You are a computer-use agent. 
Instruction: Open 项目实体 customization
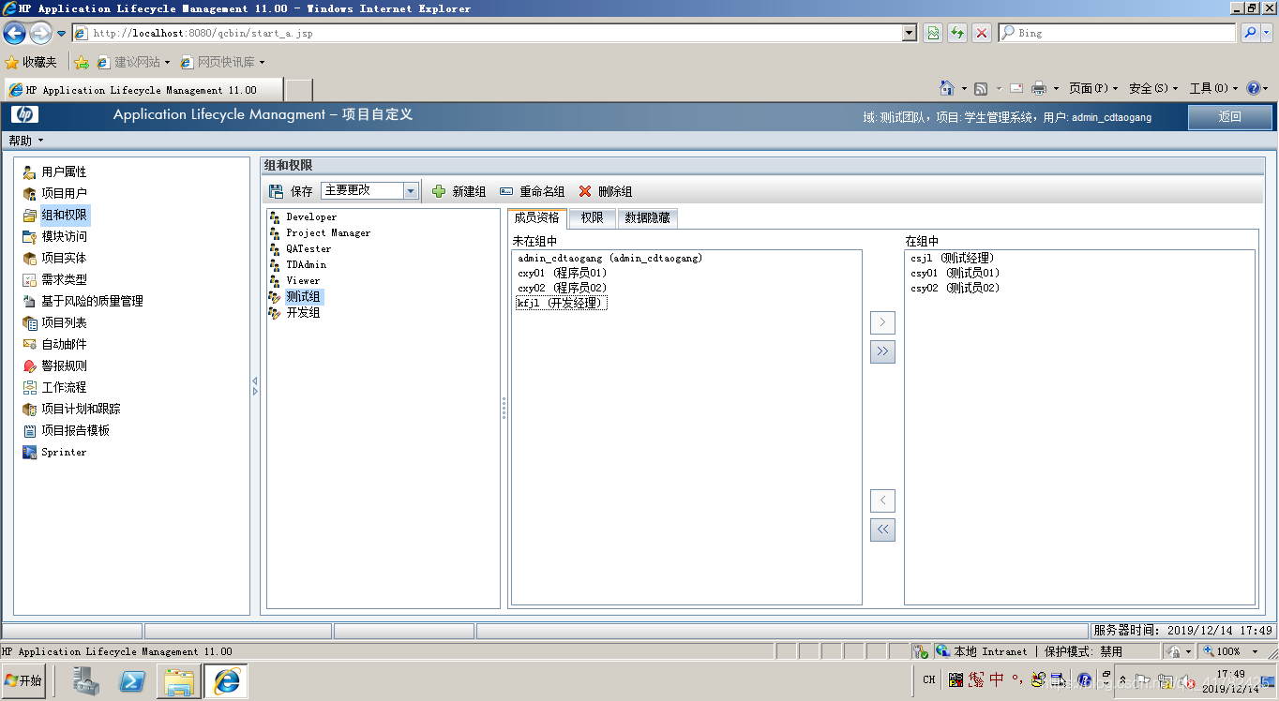coord(64,258)
